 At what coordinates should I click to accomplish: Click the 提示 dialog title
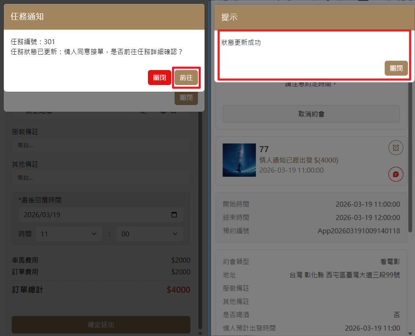click(229, 18)
